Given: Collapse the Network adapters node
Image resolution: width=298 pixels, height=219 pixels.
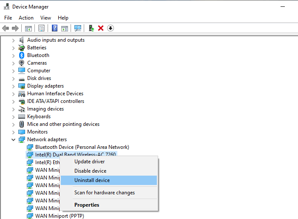Looking at the screenshot, I should click(13, 140).
